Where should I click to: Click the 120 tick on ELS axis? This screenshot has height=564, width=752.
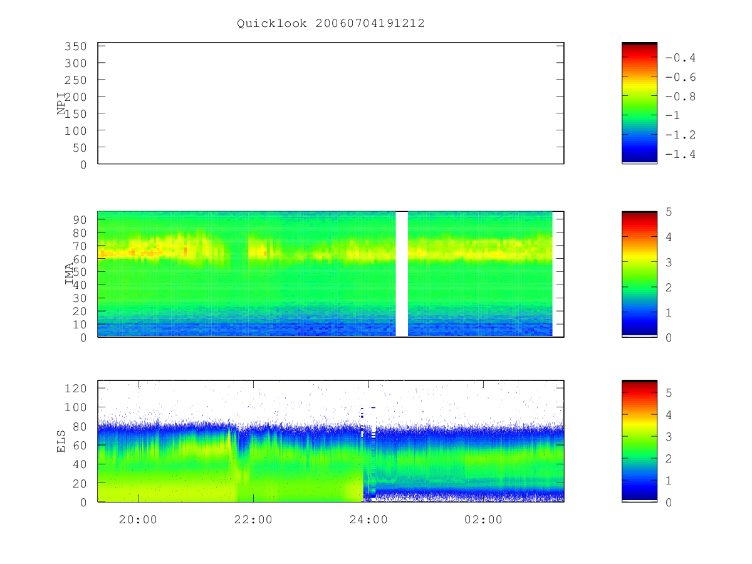pos(76,389)
